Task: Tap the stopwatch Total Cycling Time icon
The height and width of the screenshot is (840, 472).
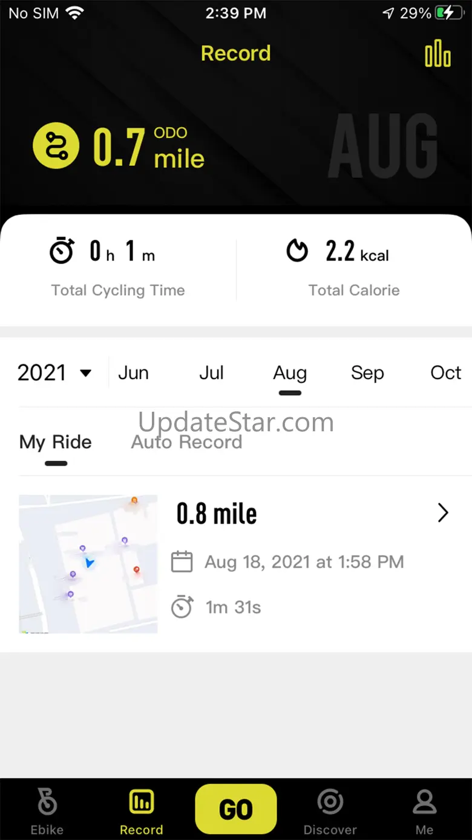Action: coord(62,250)
